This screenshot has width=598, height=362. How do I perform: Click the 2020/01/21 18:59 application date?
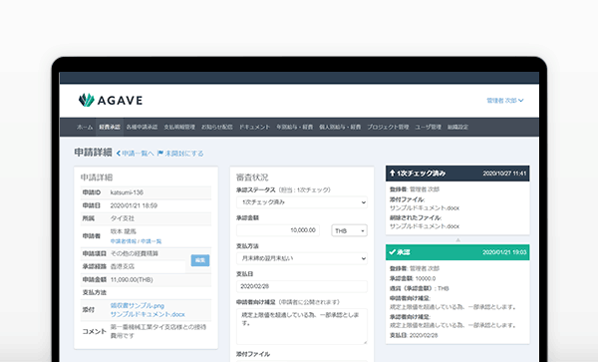click(x=134, y=205)
